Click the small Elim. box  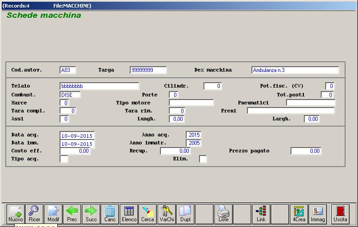203,159
